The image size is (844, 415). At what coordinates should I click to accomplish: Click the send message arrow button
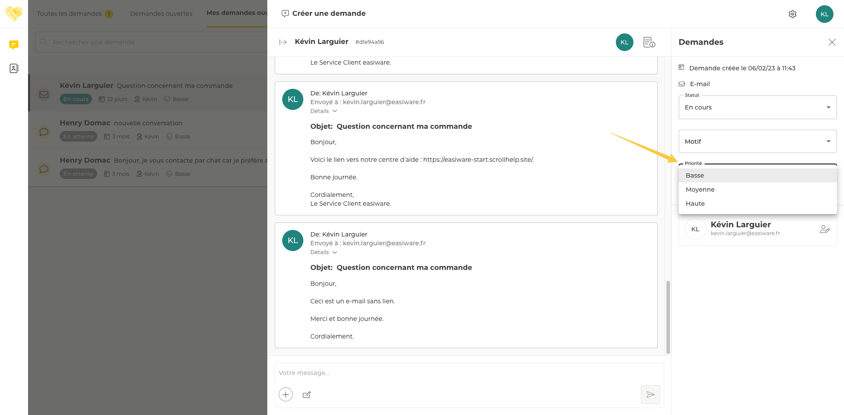650,394
